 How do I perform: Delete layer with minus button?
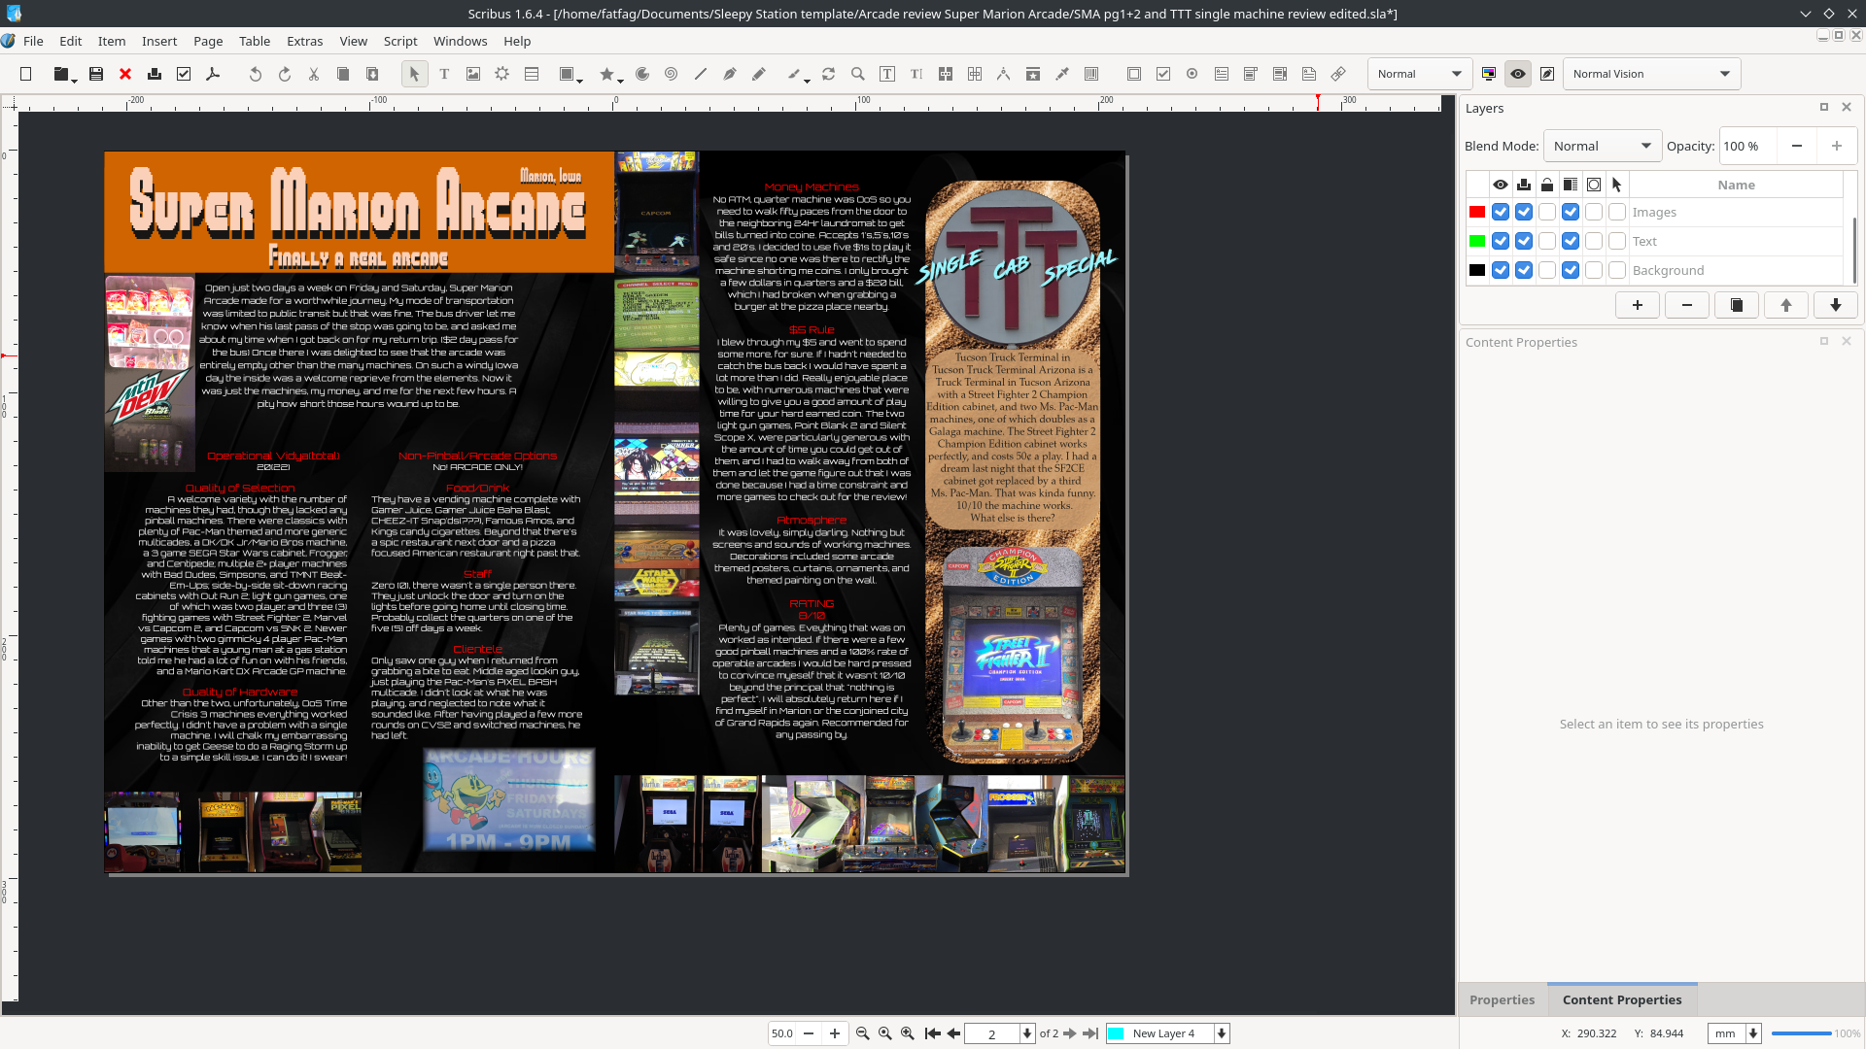[x=1687, y=305]
